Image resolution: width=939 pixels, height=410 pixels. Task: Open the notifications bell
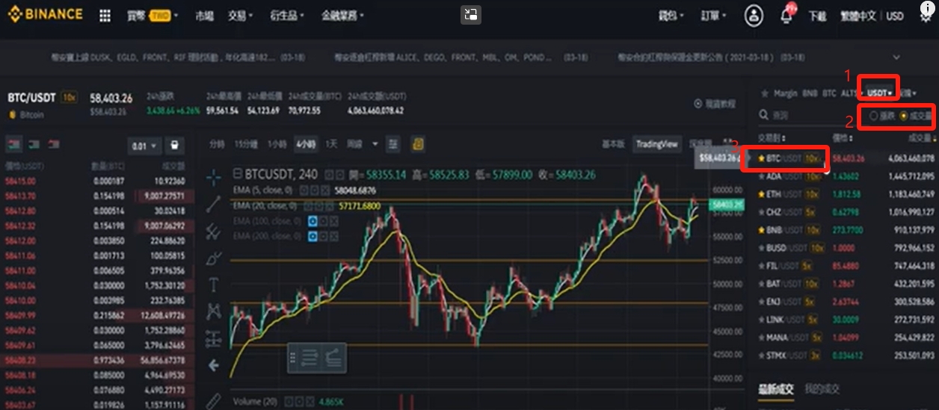(786, 16)
